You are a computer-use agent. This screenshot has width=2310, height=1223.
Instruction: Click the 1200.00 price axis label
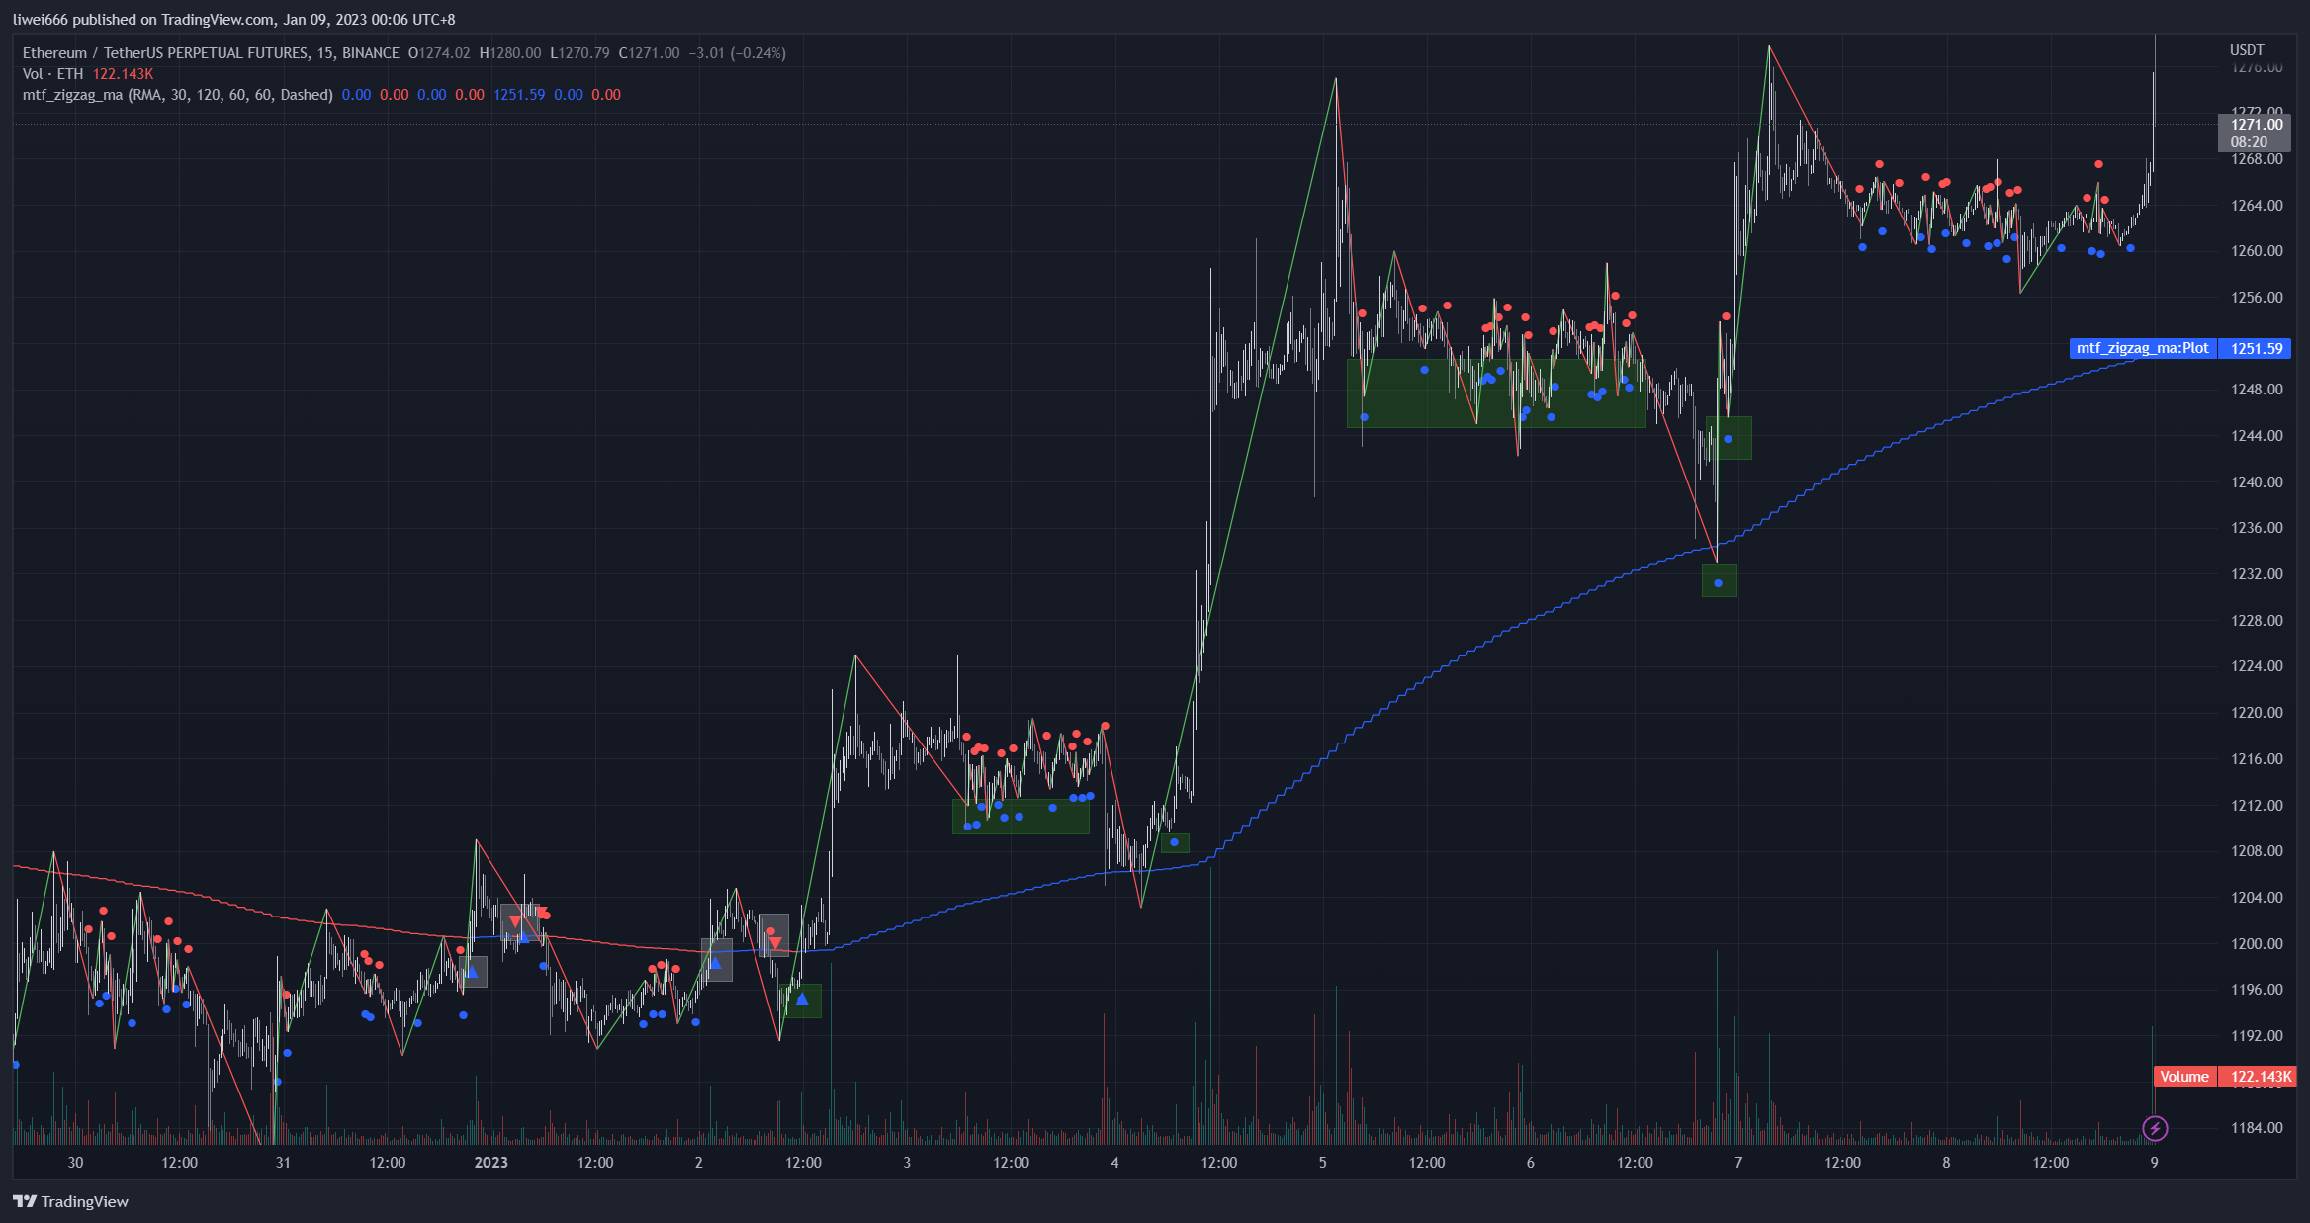tap(2257, 943)
